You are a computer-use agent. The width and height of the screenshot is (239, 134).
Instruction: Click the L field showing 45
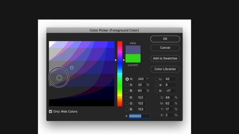tap(170, 79)
